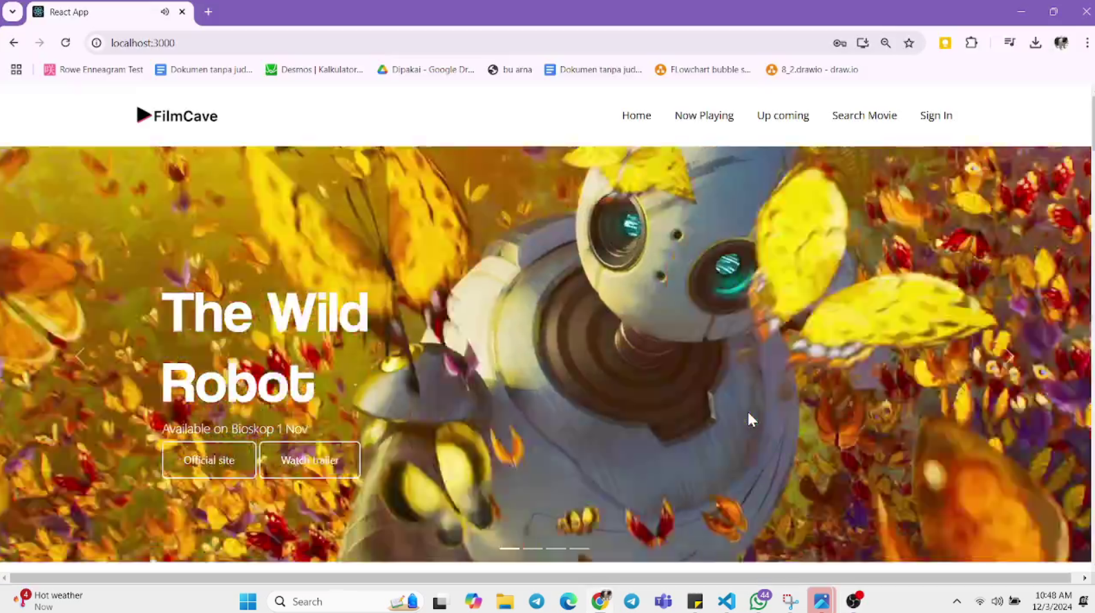
Task: Show hidden system tray icons chevron
Action: 957,601
